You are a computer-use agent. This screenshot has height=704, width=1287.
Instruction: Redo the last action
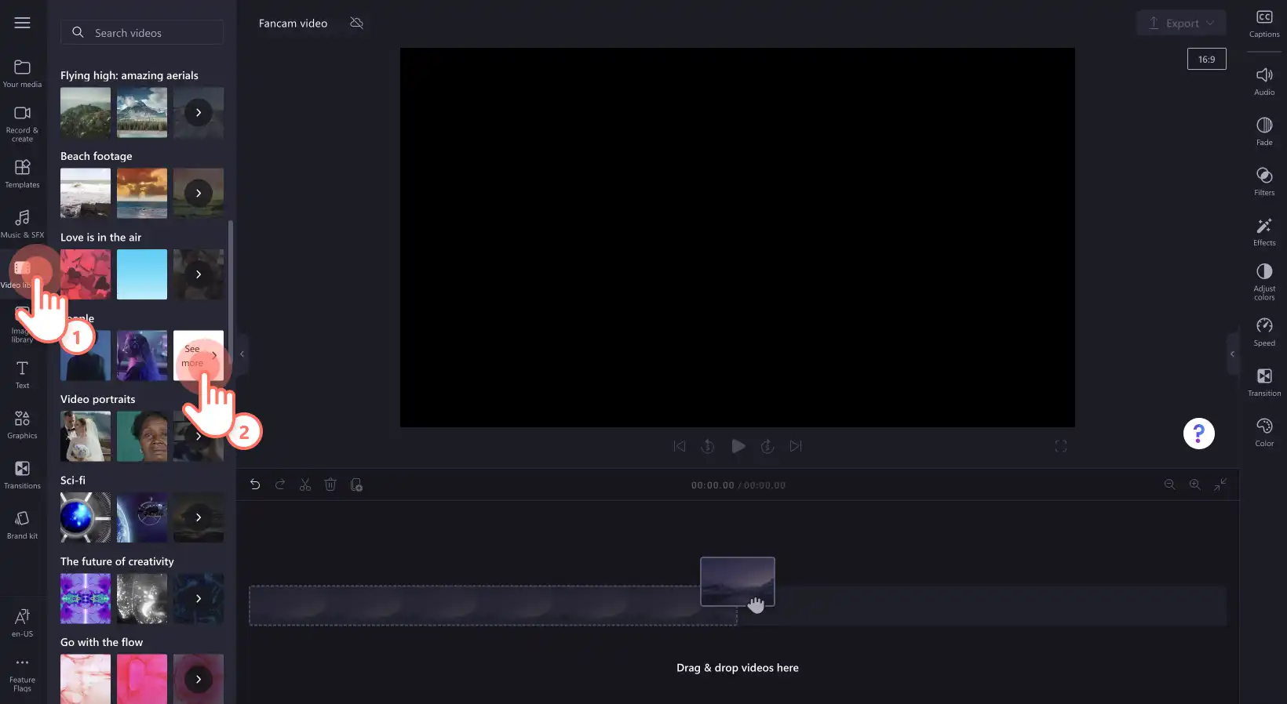[x=280, y=485]
